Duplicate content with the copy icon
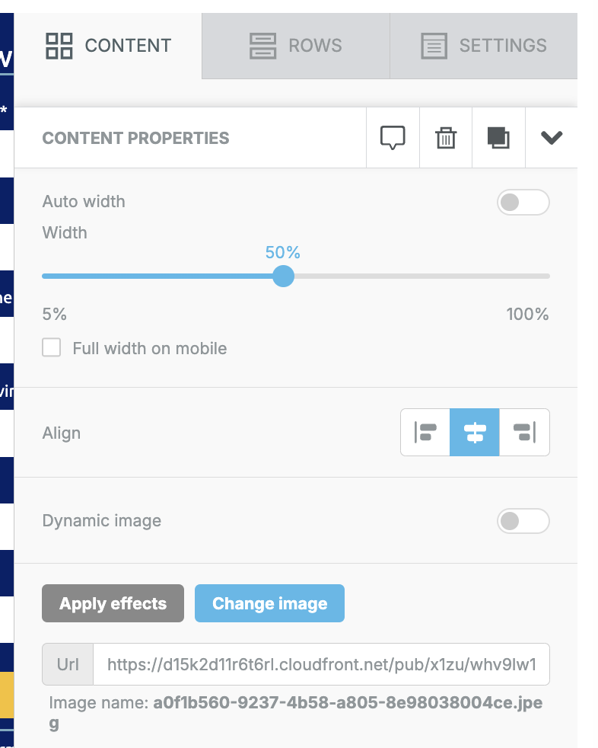 [x=498, y=138]
